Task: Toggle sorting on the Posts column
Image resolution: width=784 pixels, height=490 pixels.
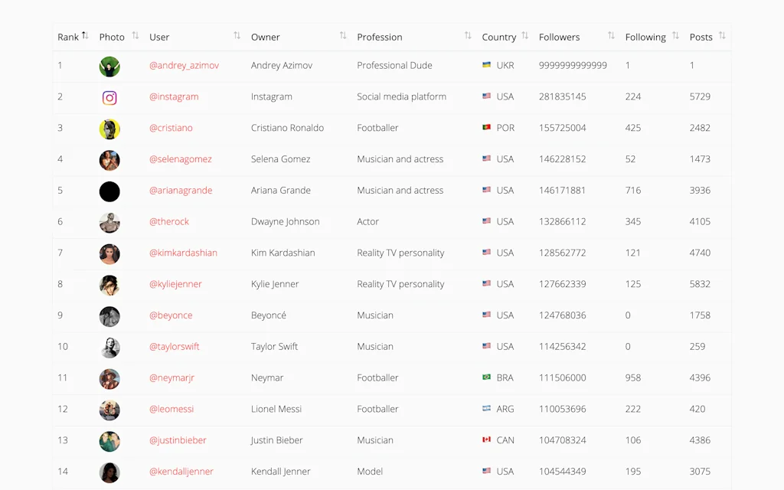Action: [x=720, y=35]
